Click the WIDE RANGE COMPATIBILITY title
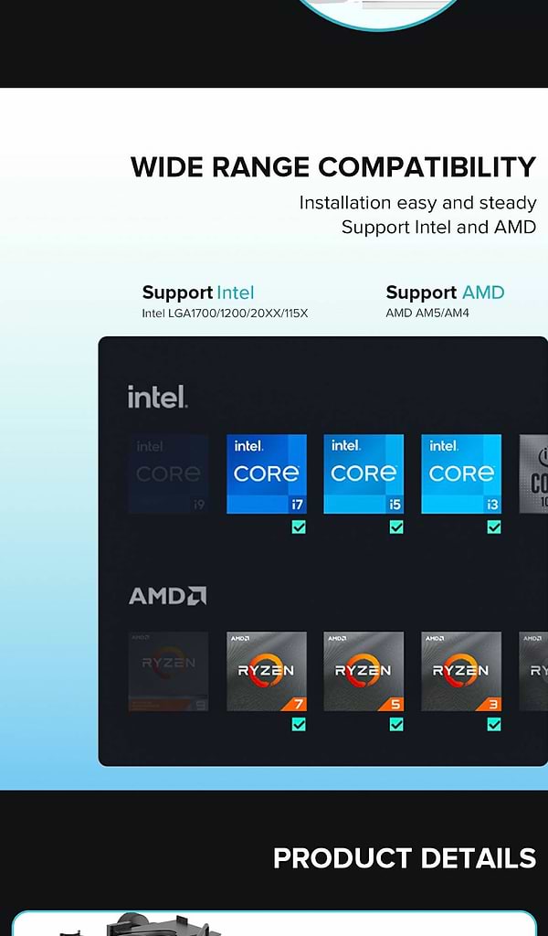The image size is (548, 936). (x=333, y=167)
